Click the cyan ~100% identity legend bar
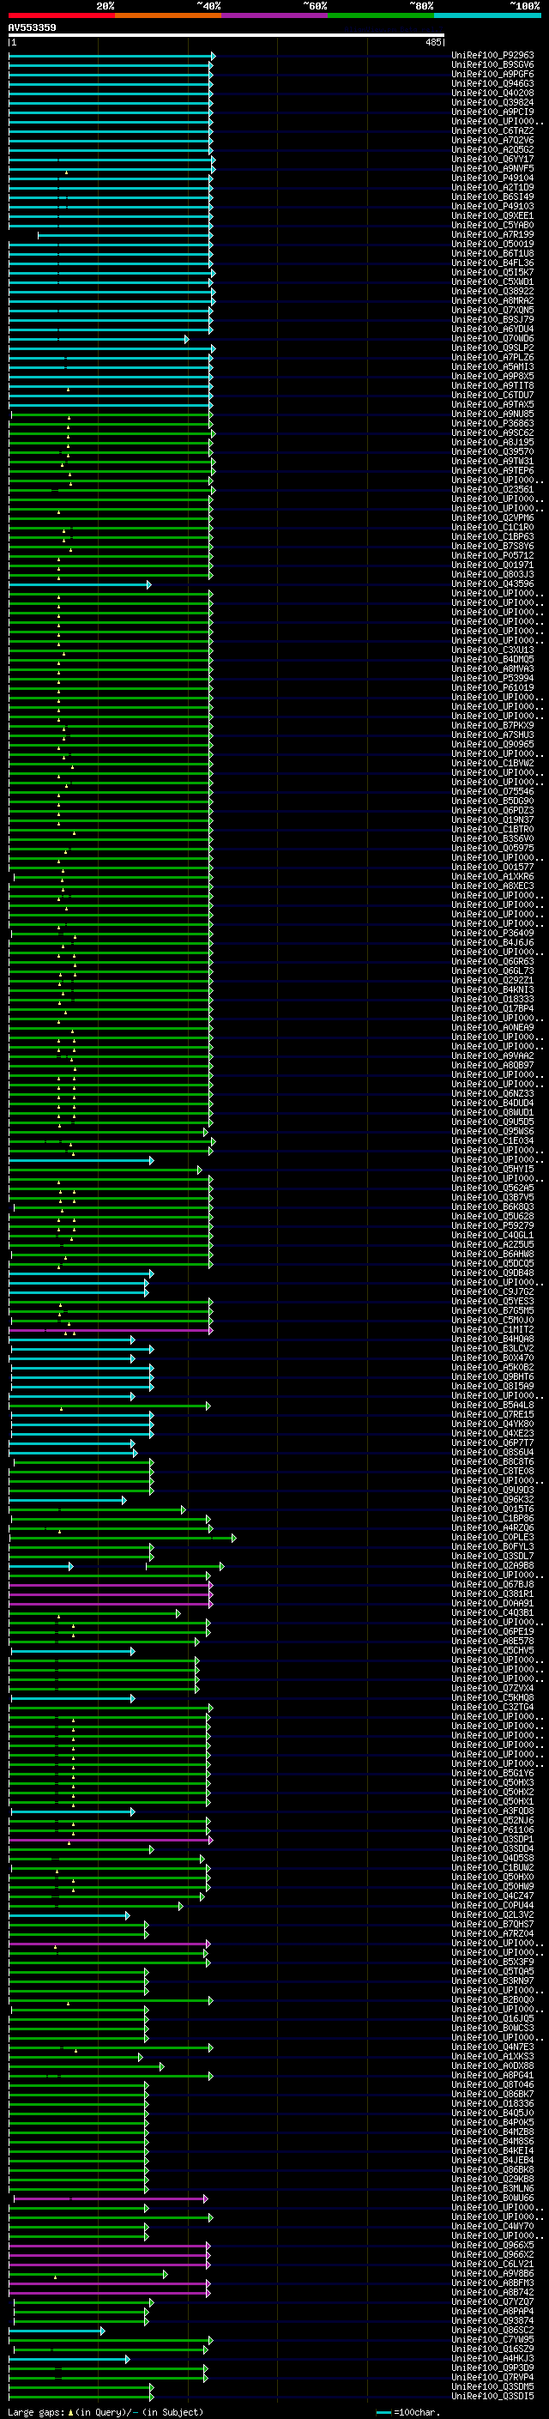The height and width of the screenshot is (2419, 549). [488, 16]
